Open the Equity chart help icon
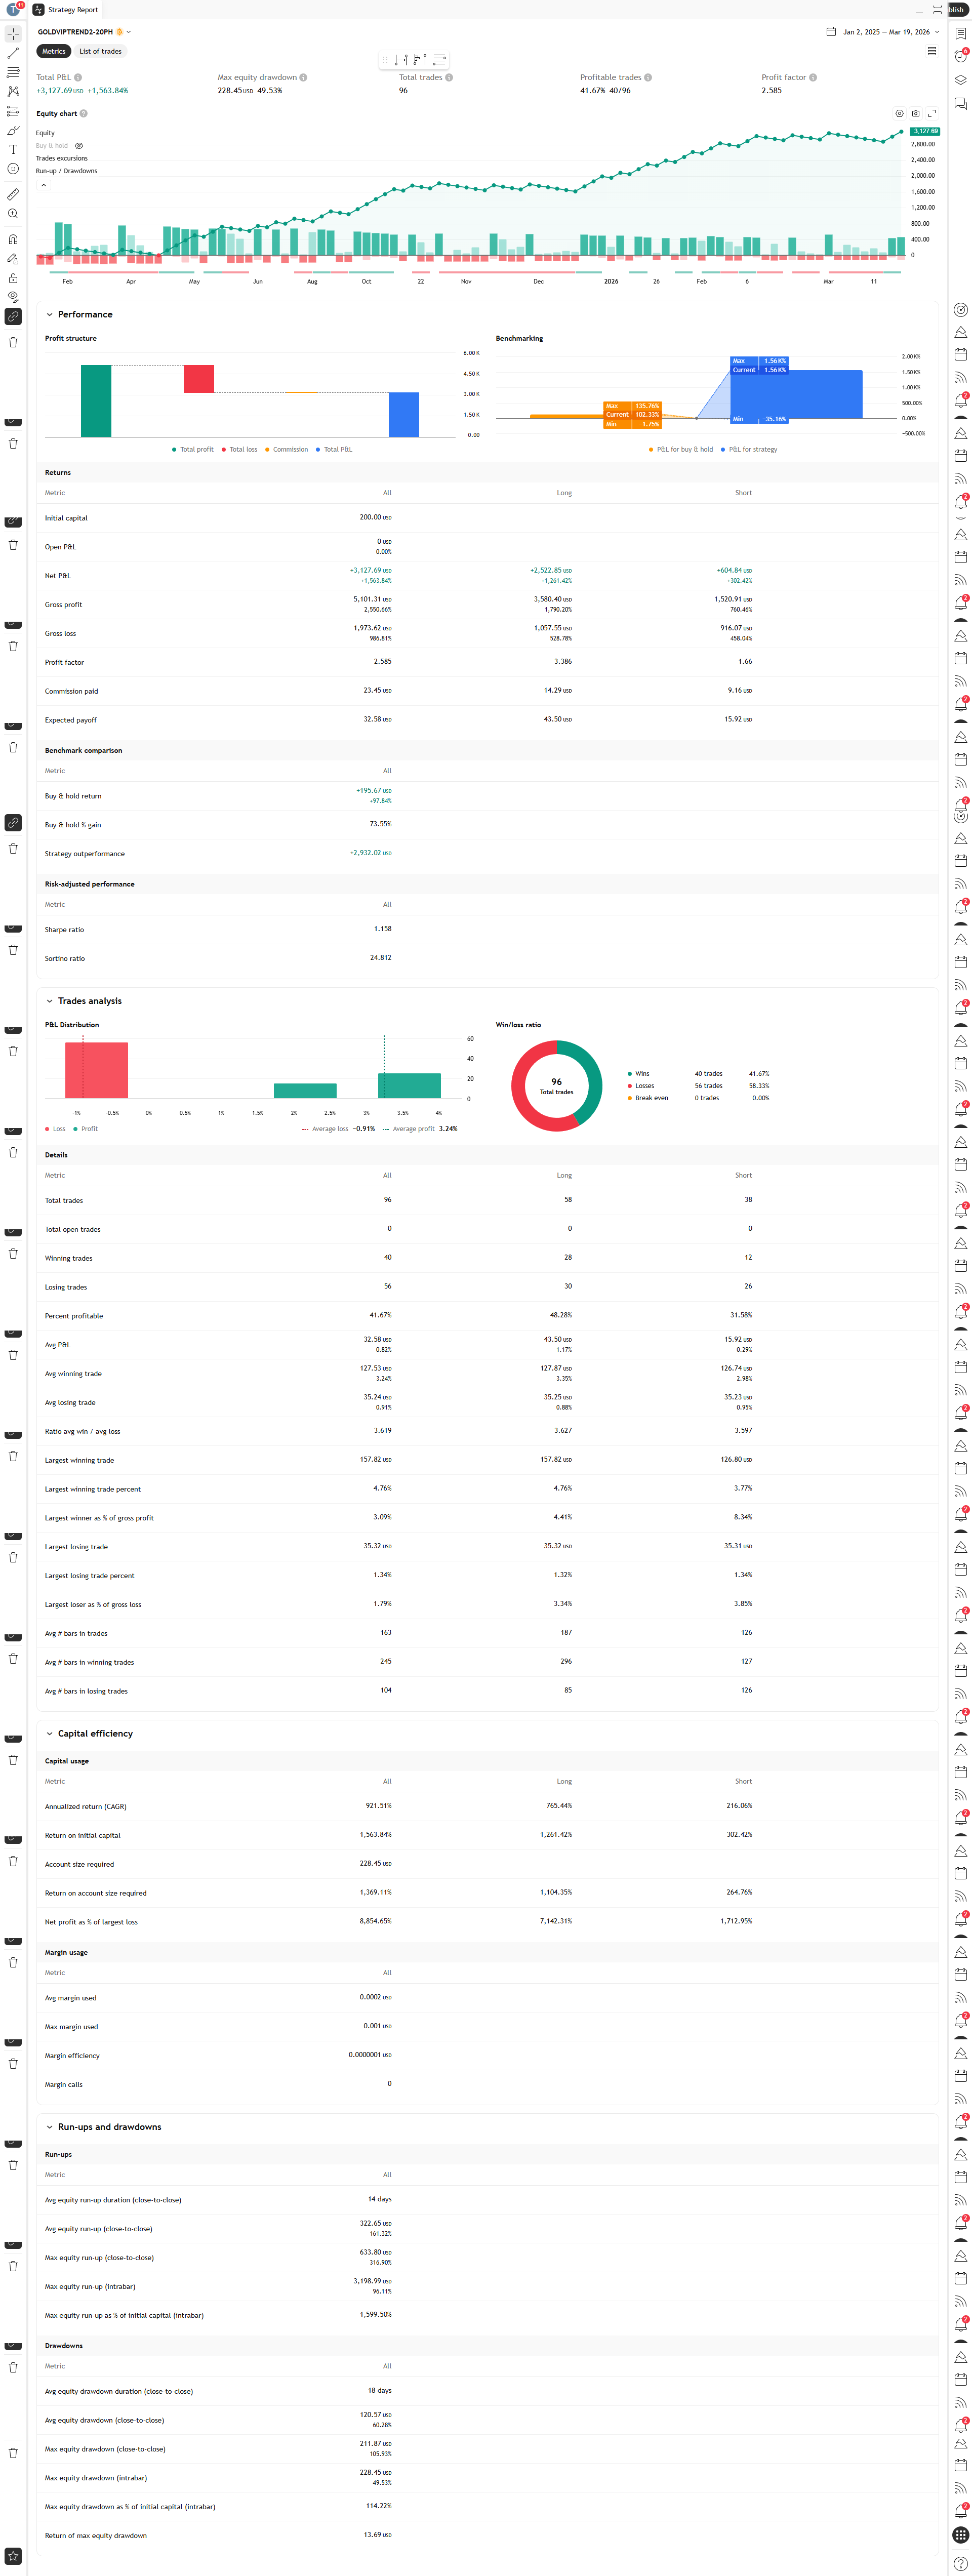This screenshot has width=972, height=2576. pyautogui.click(x=83, y=114)
